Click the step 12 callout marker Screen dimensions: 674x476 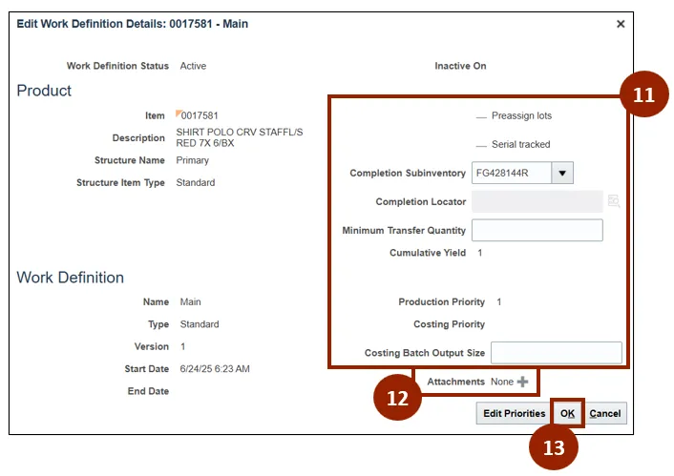(x=396, y=400)
